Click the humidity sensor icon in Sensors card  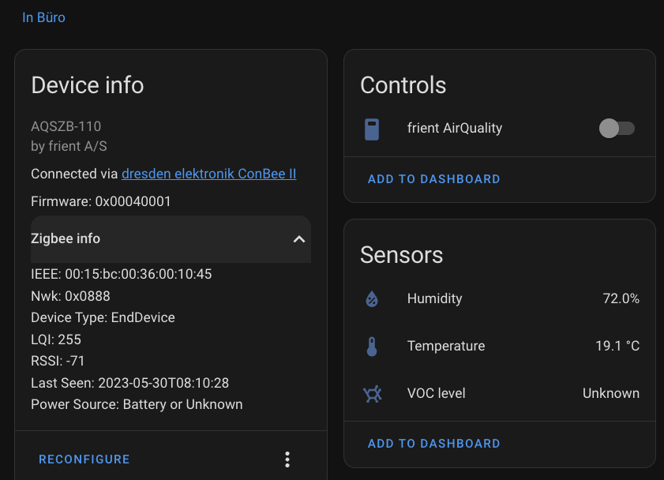(x=371, y=298)
